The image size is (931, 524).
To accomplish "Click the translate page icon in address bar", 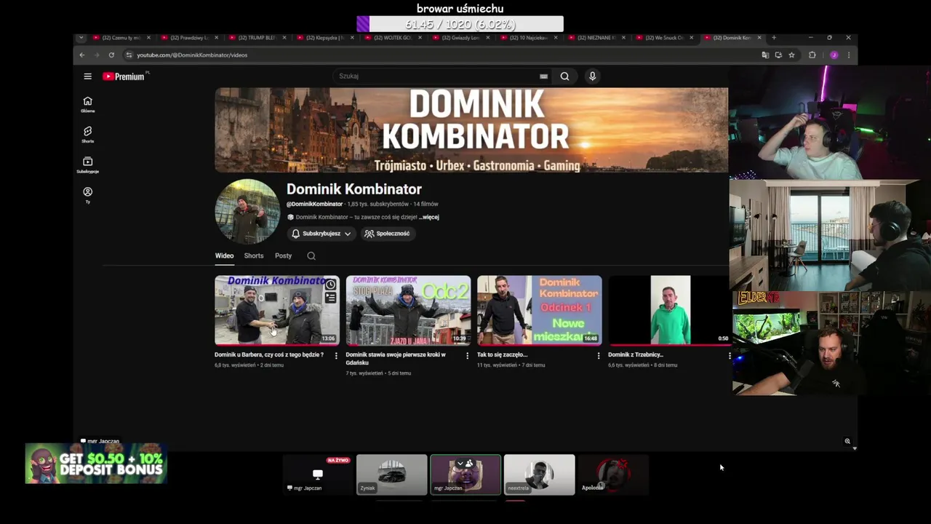I will 764,55.
